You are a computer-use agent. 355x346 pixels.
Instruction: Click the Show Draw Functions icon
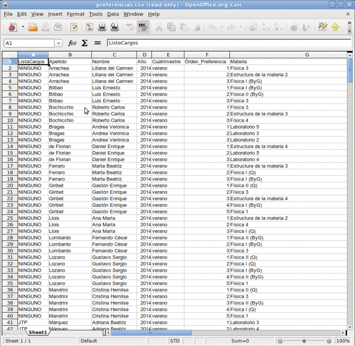(307, 27)
